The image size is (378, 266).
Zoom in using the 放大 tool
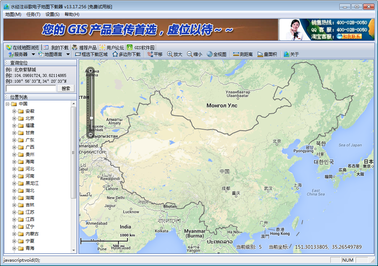176,54
